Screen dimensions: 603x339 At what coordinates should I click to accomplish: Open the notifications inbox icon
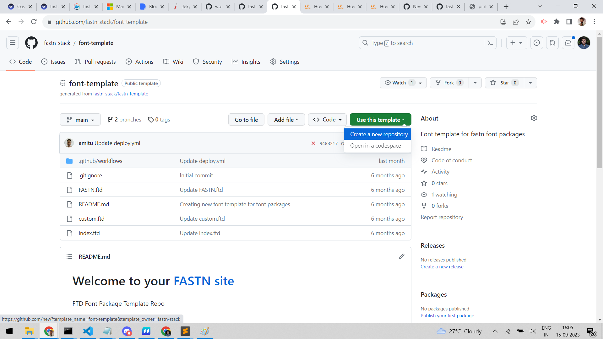[568, 43]
